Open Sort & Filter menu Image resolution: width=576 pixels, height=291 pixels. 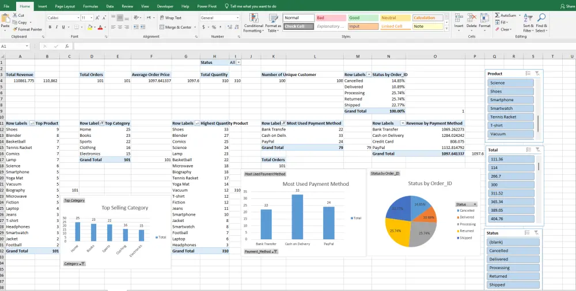(528, 23)
